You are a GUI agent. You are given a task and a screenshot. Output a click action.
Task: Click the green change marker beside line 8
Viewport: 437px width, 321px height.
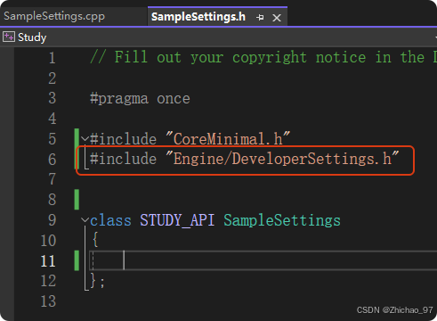(77, 200)
